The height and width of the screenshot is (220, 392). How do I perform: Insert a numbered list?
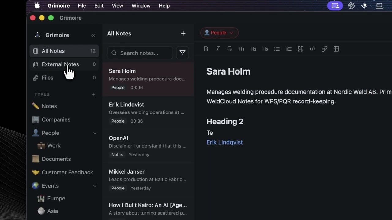point(289,49)
